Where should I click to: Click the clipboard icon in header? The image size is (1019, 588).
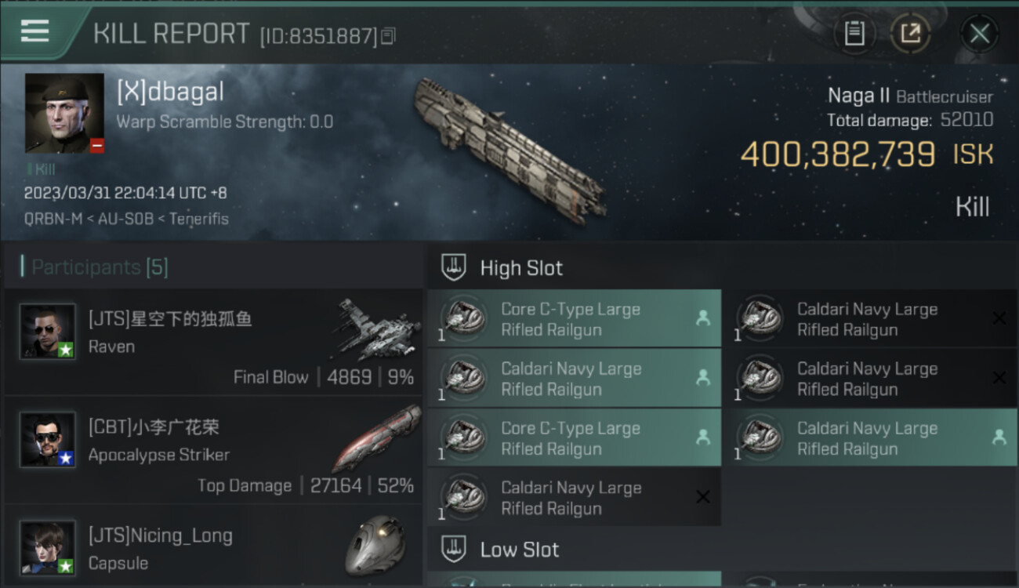pos(854,34)
